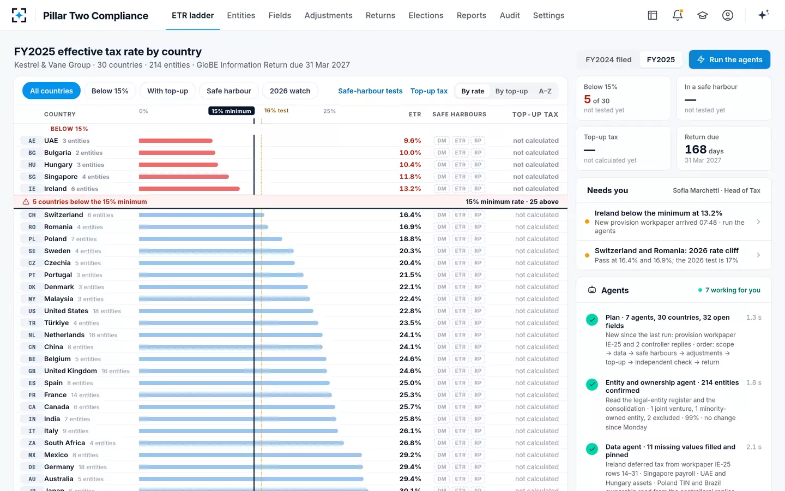Open the Top-up tax link above the table

pyautogui.click(x=429, y=91)
